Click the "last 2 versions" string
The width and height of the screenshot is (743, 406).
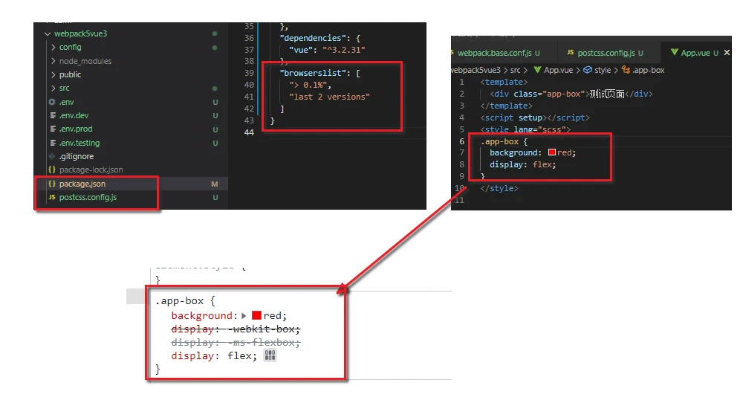point(329,97)
